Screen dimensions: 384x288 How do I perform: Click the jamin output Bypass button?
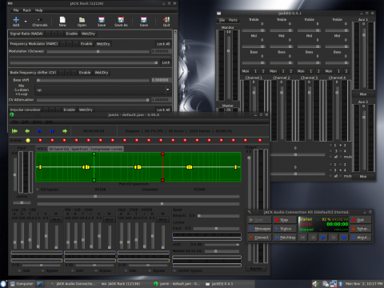(256, 269)
